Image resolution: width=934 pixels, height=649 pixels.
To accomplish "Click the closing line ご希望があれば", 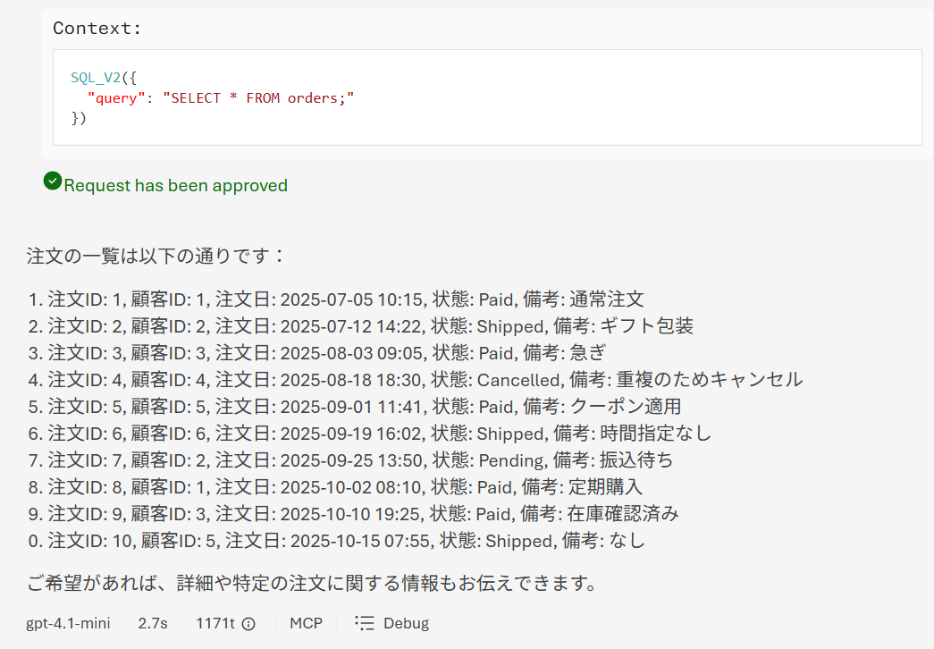I will 312,583.
